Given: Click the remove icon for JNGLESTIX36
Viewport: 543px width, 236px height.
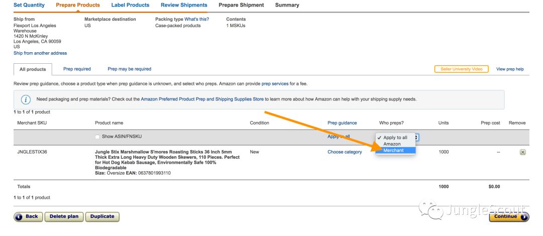Looking at the screenshot, I should click(522, 152).
